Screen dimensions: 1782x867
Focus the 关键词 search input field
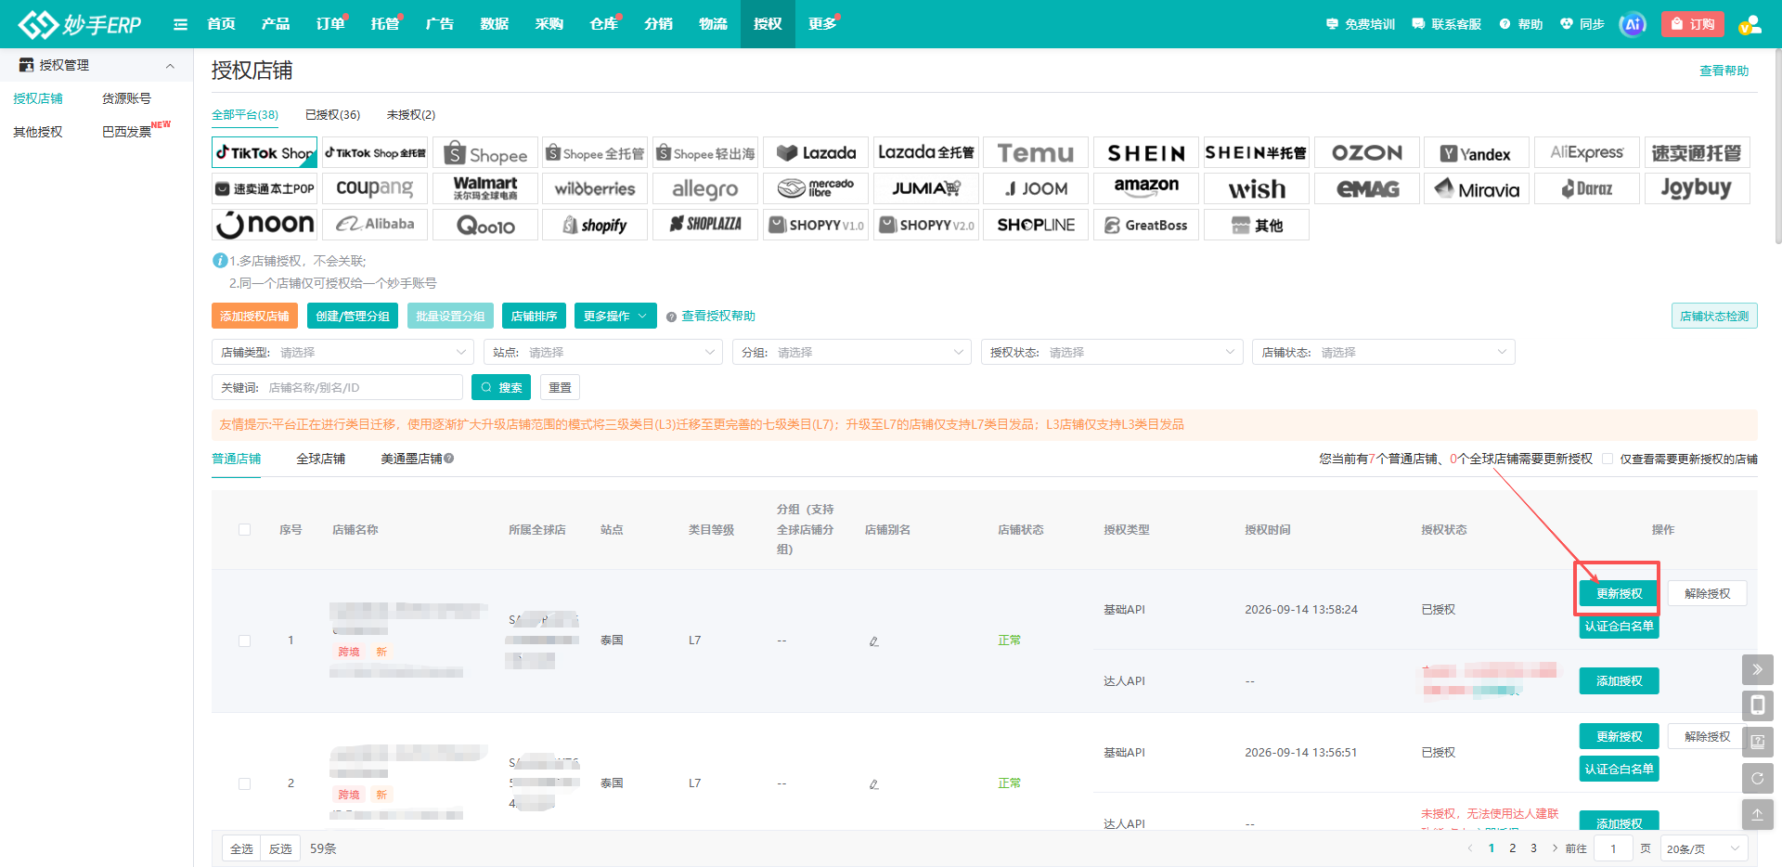(x=337, y=387)
